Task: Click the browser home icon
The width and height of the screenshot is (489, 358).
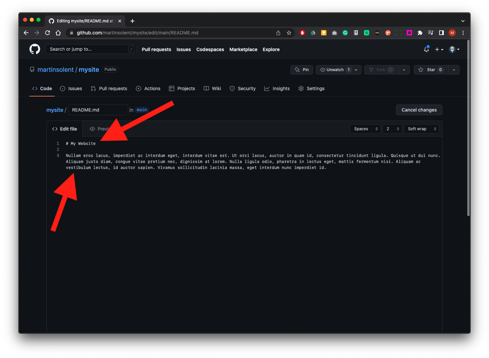Action: click(58, 33)
